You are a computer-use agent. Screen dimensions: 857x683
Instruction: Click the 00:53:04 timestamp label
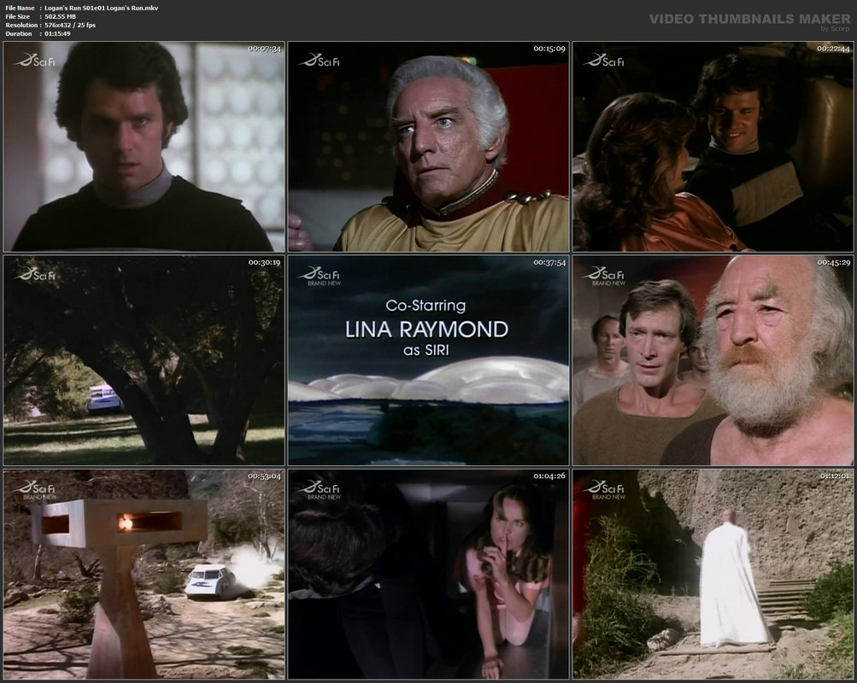[265, 476]
